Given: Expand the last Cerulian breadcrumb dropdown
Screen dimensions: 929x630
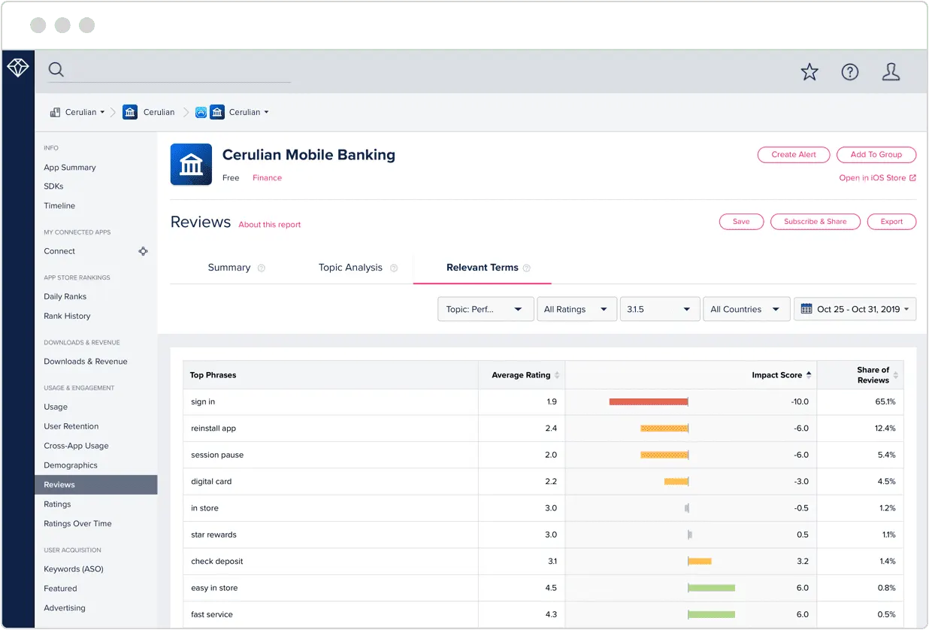Looking at the screenshot, I should 266,113.
